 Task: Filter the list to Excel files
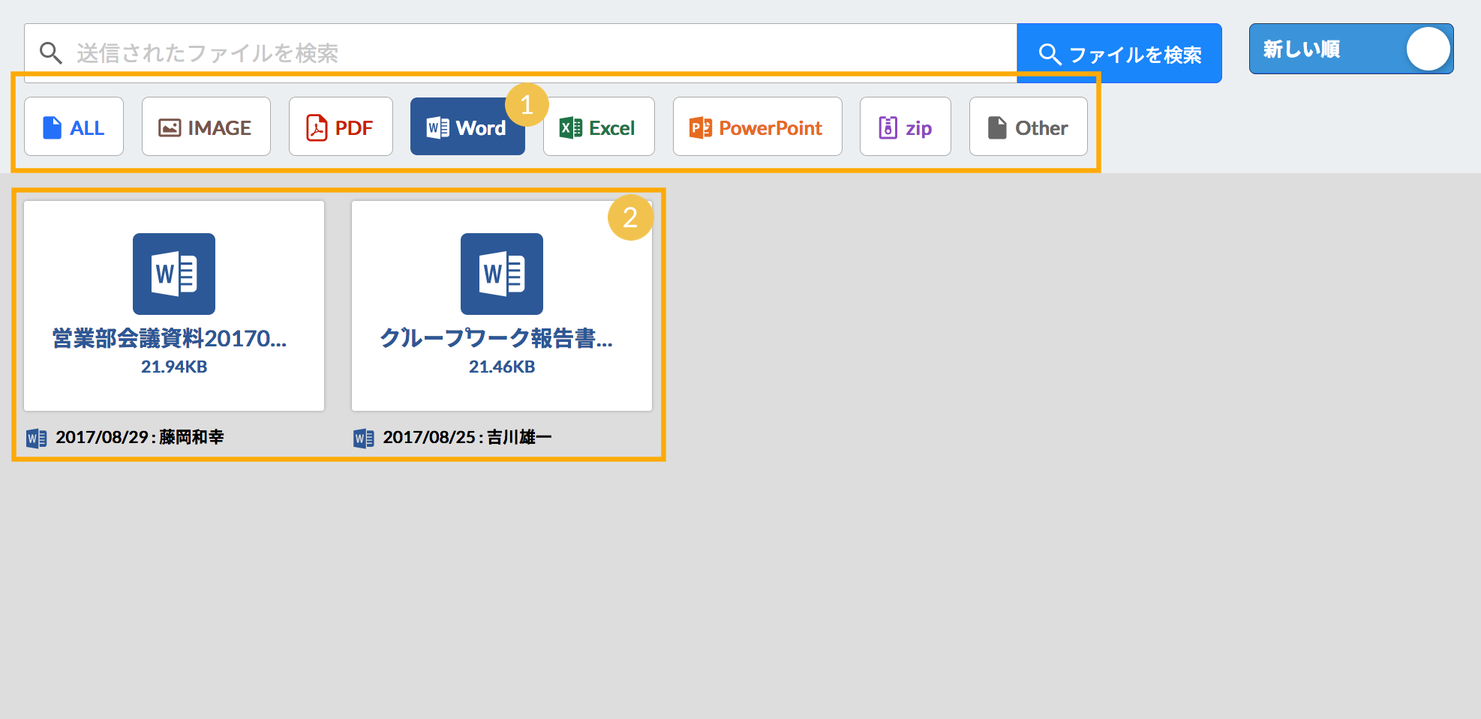point(598,127)
